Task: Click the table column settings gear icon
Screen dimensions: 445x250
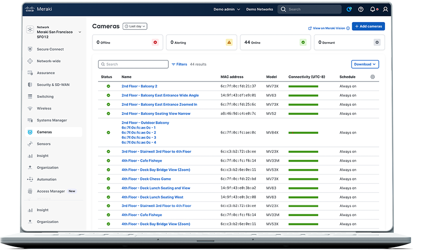Action: tap(372, 77)
